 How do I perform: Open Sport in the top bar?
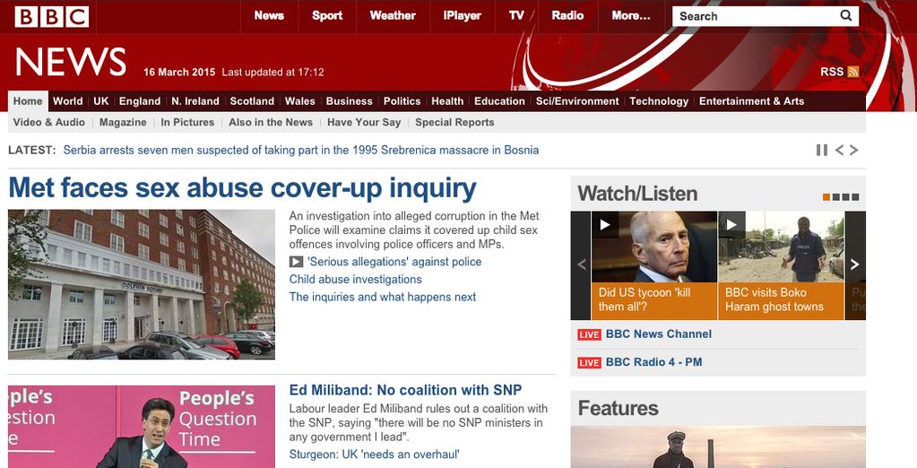pos(327,16)
